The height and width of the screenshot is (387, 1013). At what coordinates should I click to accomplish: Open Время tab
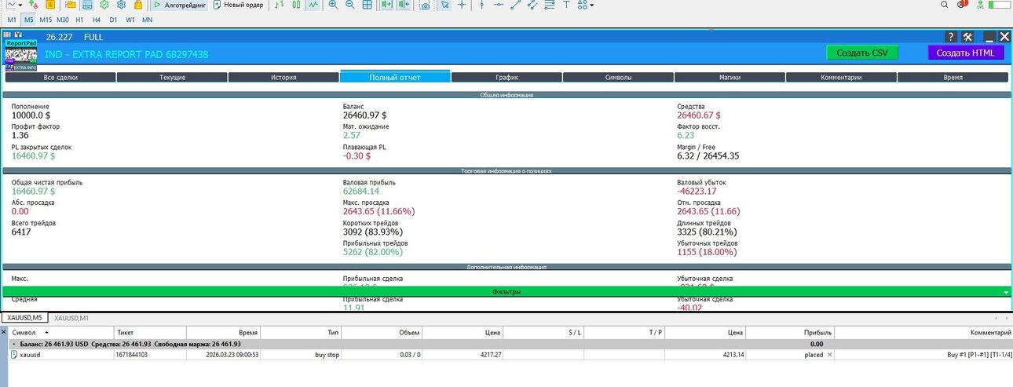point(953,78)
